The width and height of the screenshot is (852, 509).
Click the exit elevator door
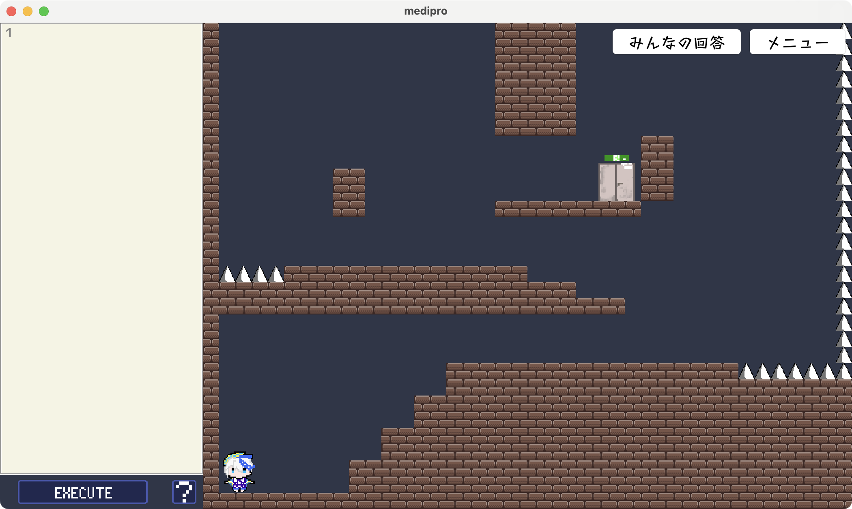tap(616, 182)
